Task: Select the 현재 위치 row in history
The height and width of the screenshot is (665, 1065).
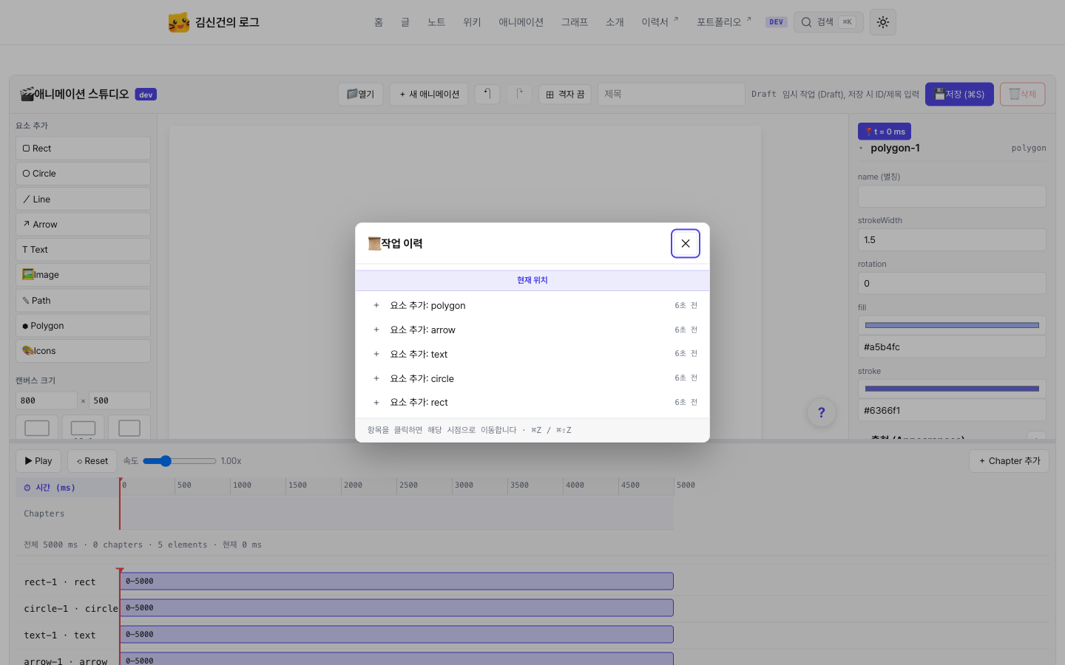Action: coord(532,280)
